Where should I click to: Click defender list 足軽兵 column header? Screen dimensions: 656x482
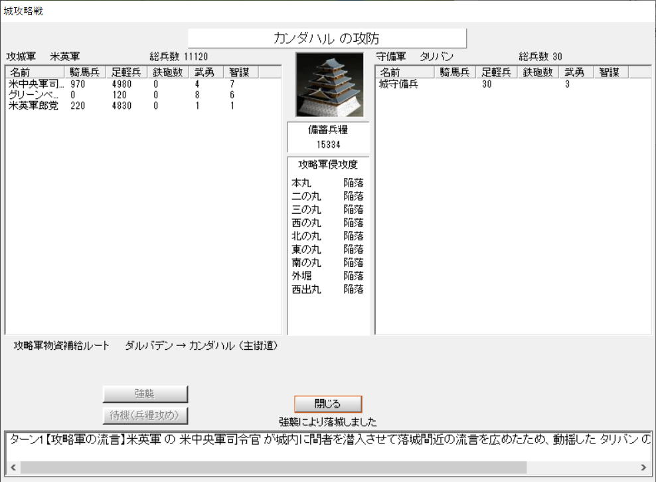[495, 73]
